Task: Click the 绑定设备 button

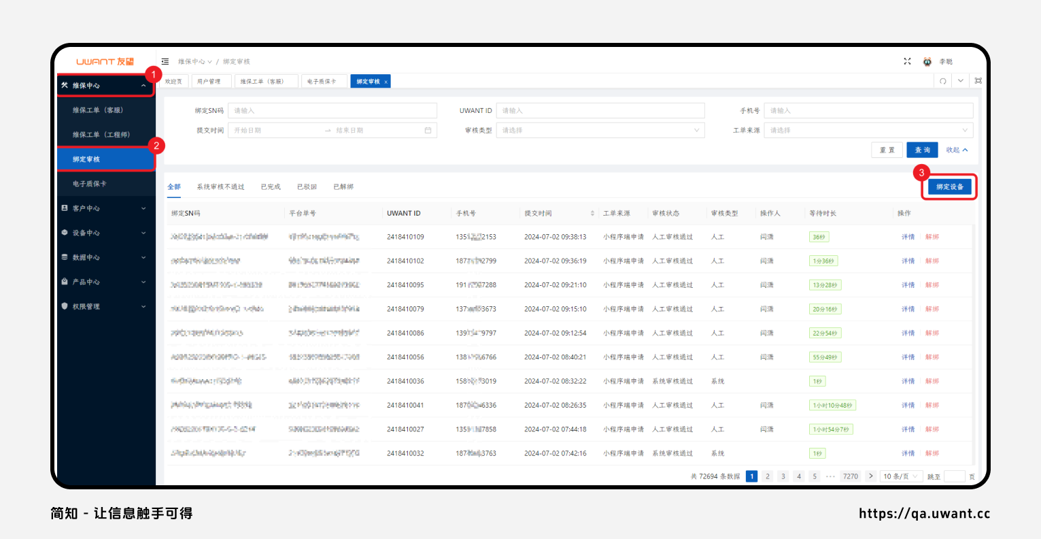Action: tap(949, 186)
